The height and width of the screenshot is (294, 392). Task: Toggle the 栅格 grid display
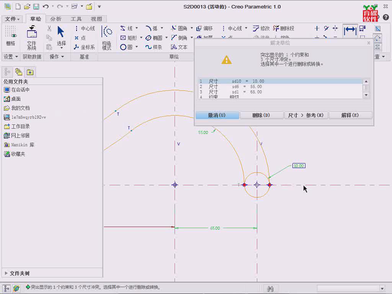(10, 36)
